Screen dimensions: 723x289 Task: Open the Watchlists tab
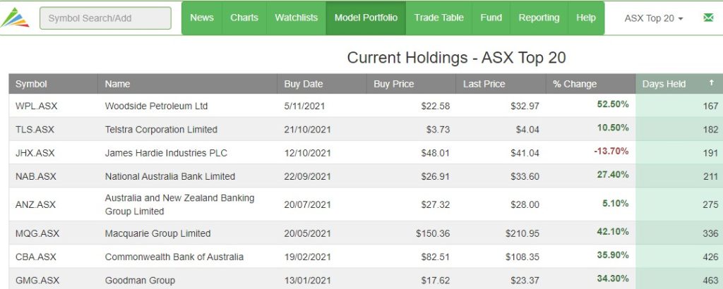pos(296,18)
